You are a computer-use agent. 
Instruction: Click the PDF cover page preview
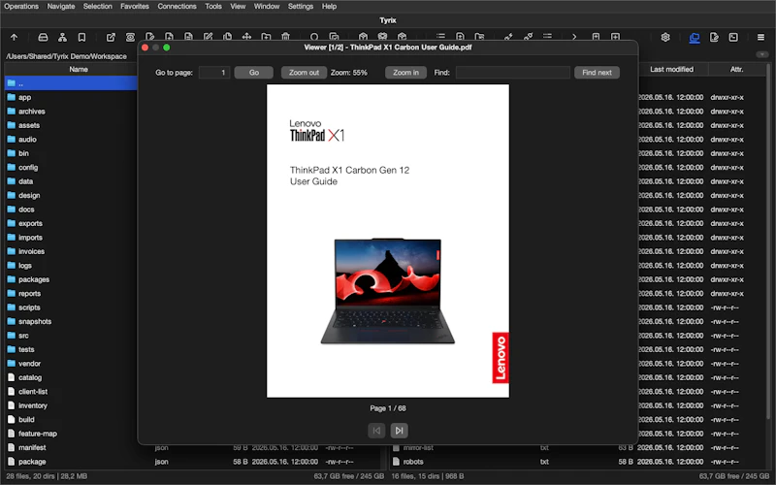387,241
